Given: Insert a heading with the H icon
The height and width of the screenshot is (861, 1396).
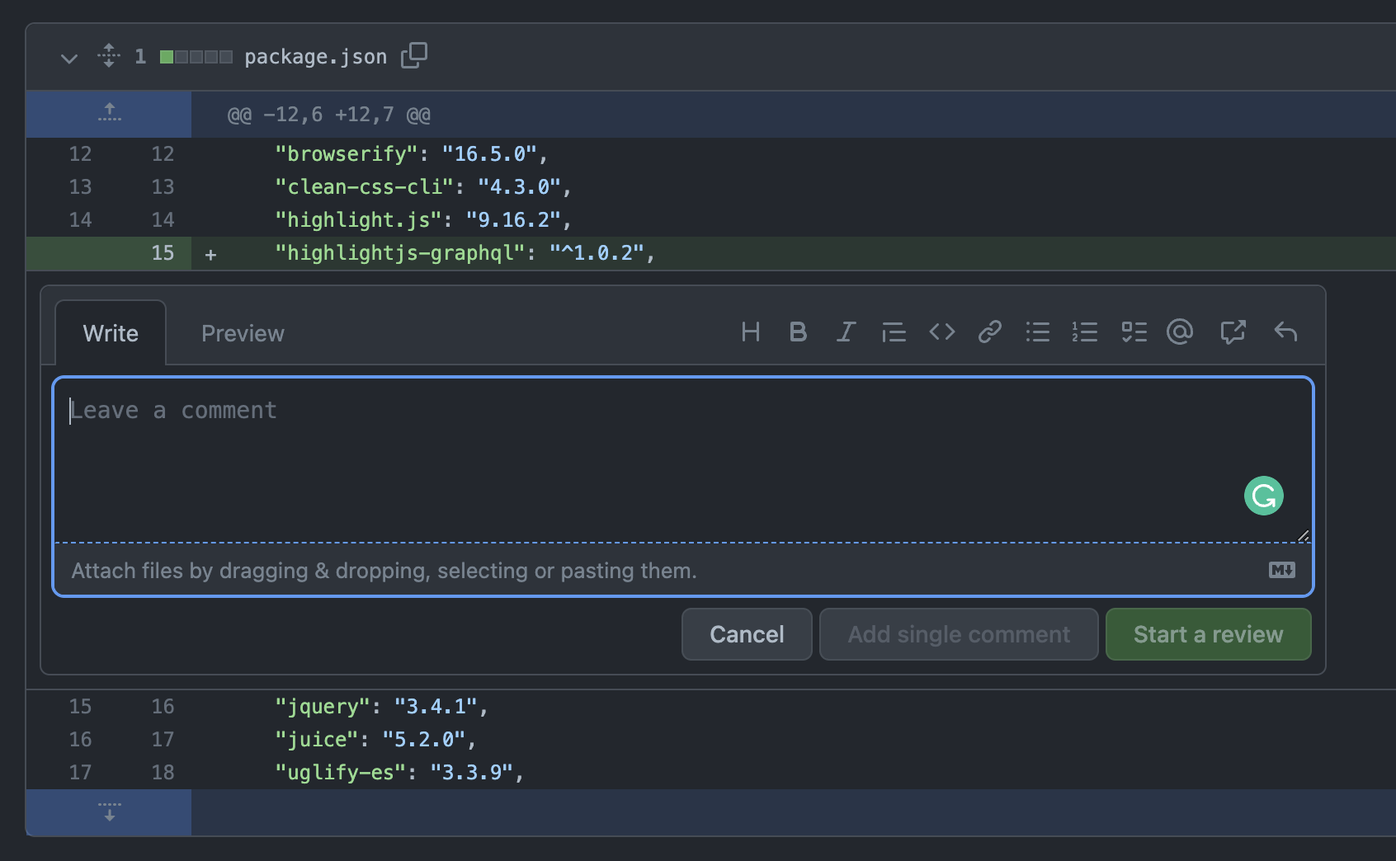Looking at the screenshot, I should point(750,332).
